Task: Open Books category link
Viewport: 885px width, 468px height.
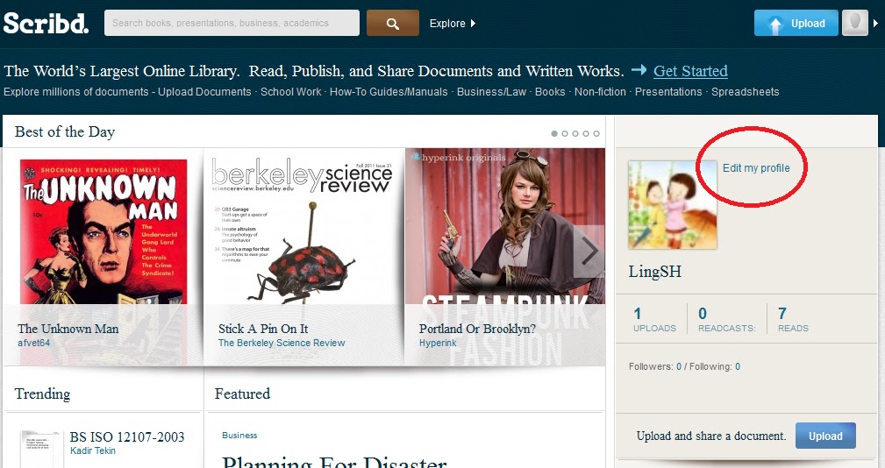Action: [x=550, y=92]
